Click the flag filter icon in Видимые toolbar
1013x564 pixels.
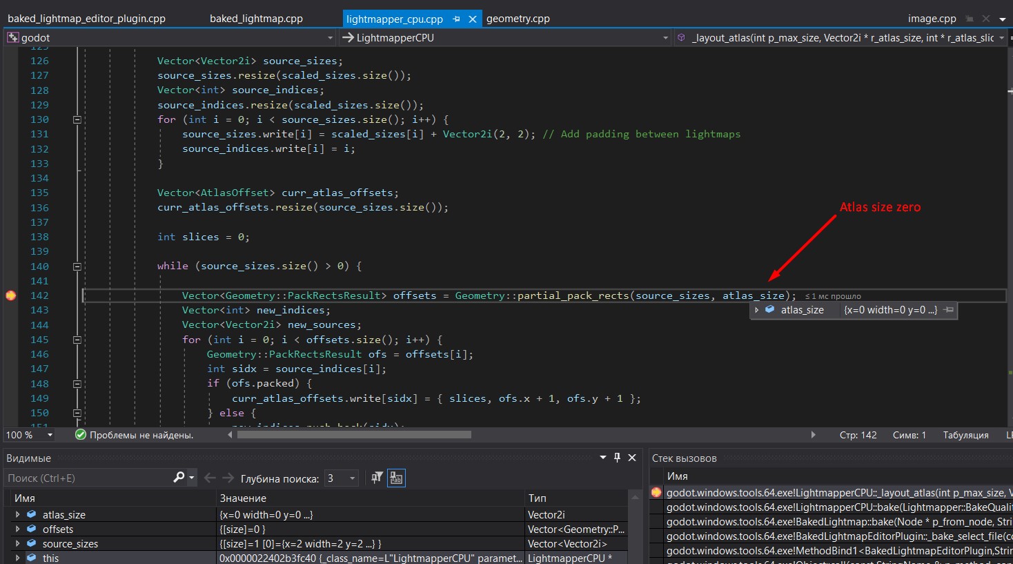(x=376, y=477)
